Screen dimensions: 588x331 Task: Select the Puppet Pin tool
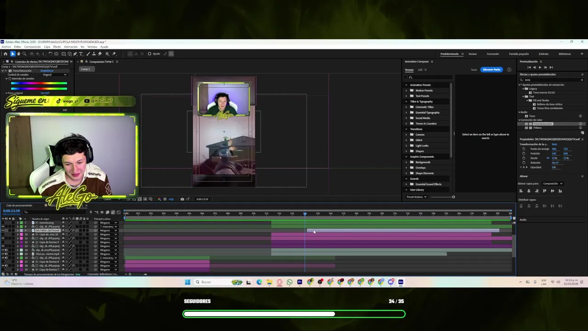click(114, 54)
